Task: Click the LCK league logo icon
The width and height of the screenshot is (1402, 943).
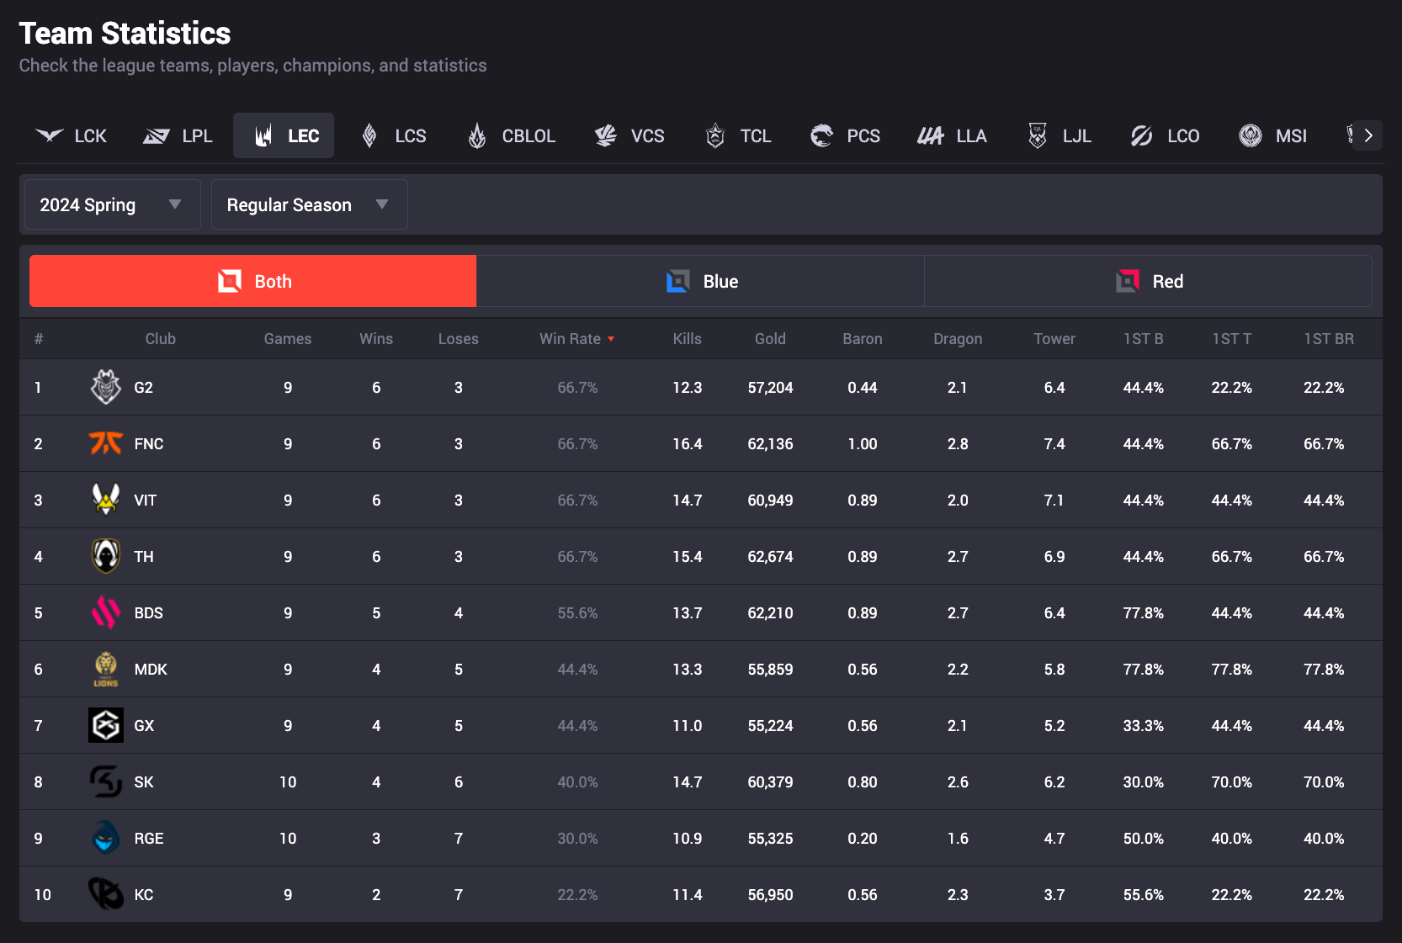Action: pyautogui.click(x=50, y=135)
